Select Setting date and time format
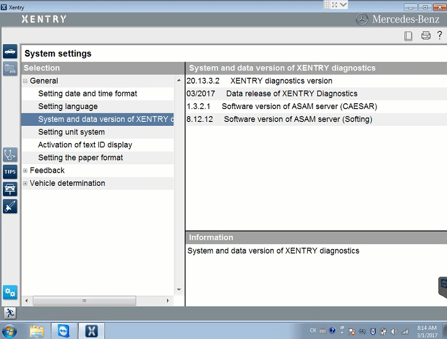 click(97, 94)
